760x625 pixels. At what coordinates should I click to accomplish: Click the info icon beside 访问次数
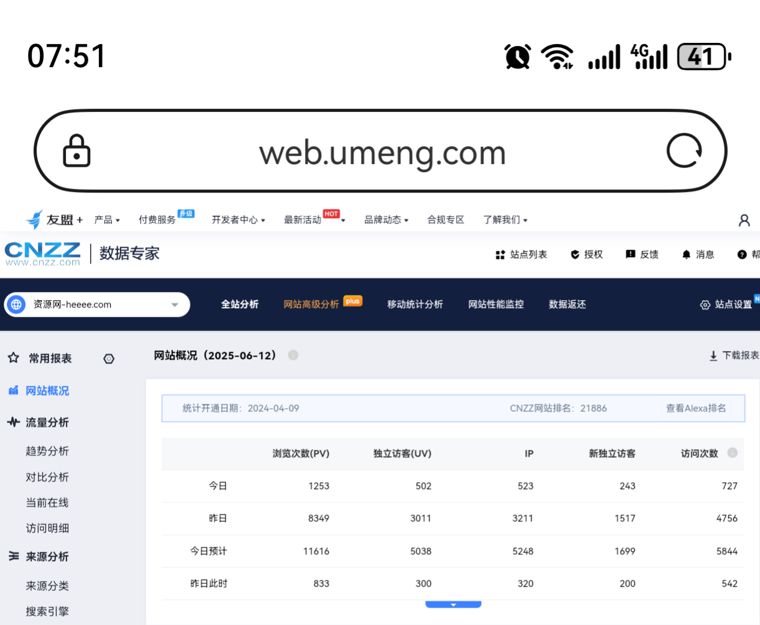pyautogui.click(x=733, y=453)
